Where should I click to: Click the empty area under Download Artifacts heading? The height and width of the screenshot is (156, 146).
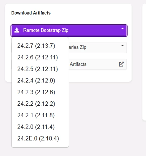[x=69, y=20]
